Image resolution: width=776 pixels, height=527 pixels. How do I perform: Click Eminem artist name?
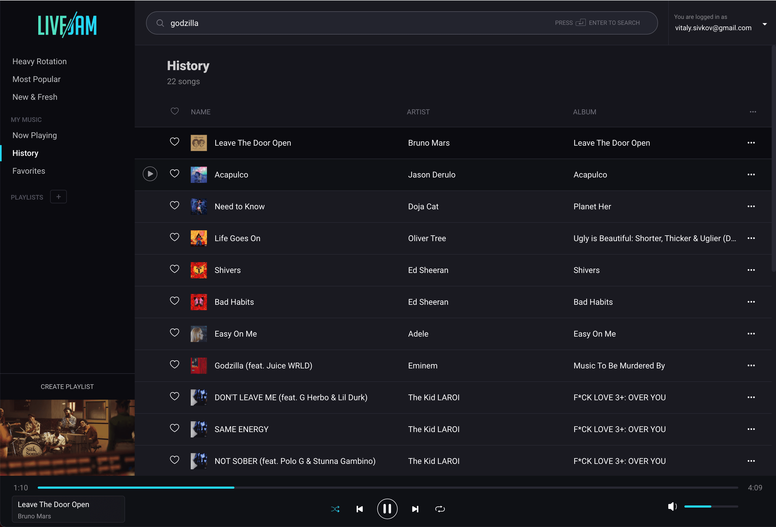click(x=422, y=366)
